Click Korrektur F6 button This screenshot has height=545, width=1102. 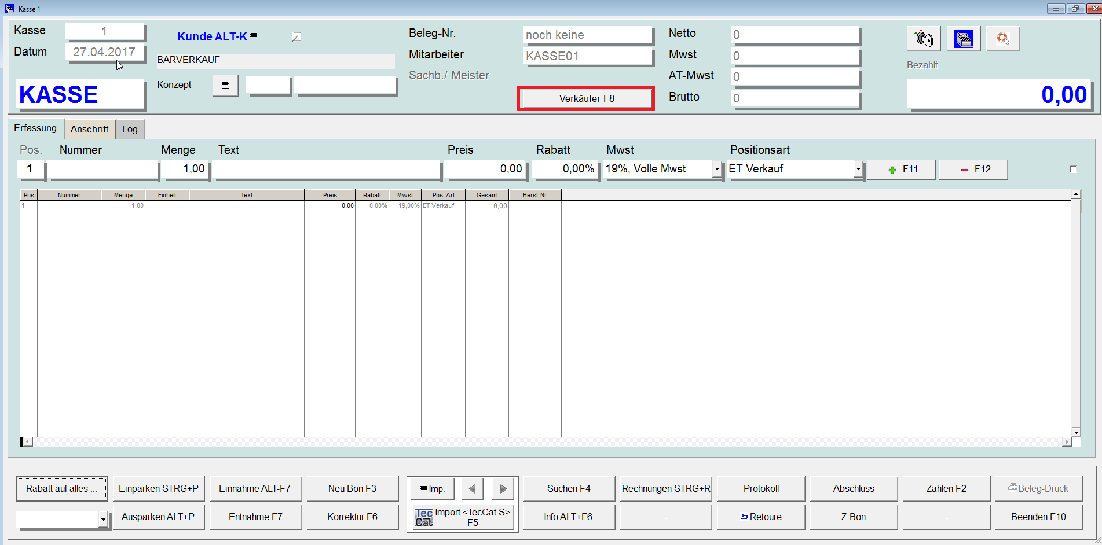pos(352,517)
